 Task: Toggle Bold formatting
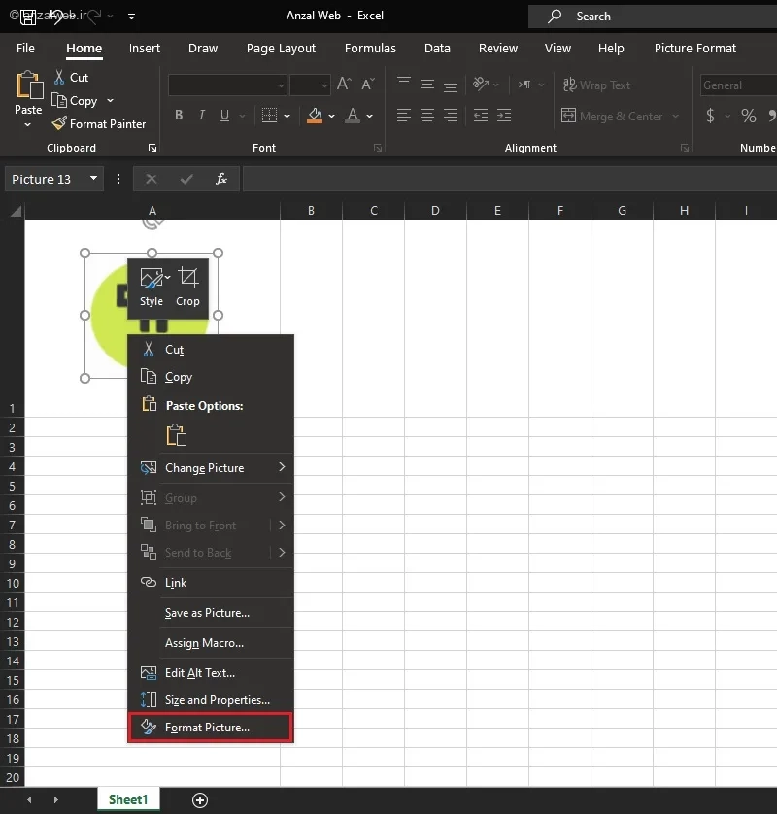tap(179, 116)
